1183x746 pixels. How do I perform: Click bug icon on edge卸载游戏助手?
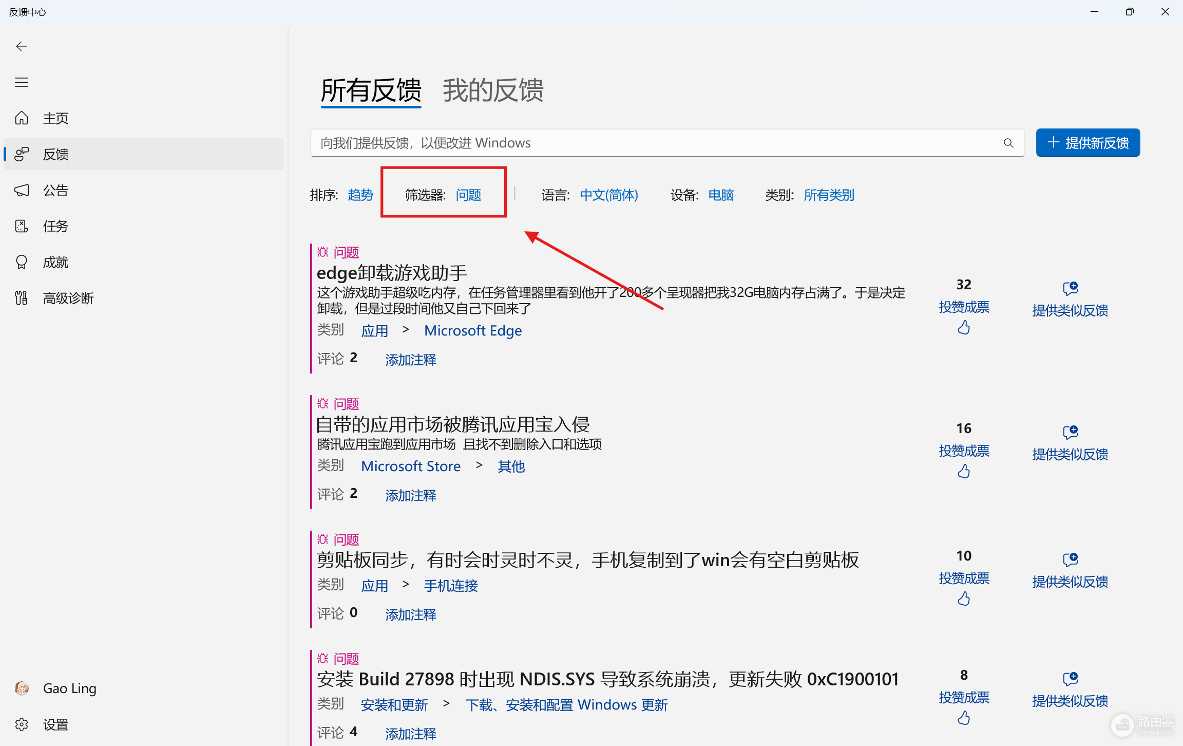click(x=322, y=252)
